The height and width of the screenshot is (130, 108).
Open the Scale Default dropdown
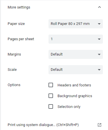[76, 70]
